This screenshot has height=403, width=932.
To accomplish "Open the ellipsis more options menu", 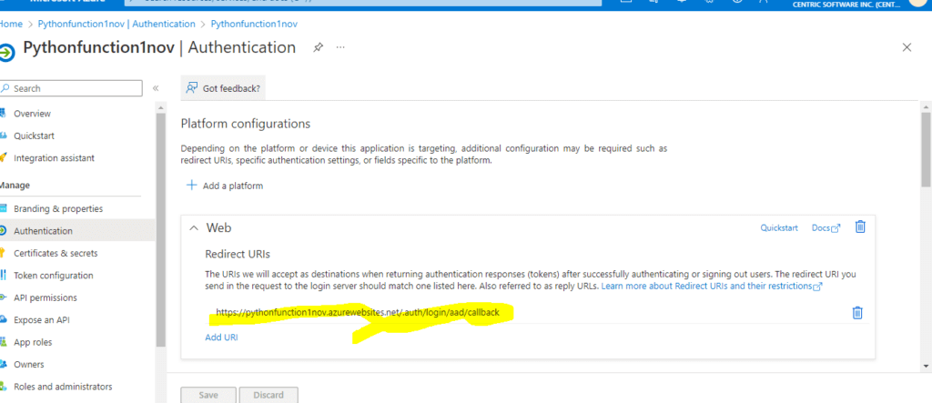I will tap(340, 47).
